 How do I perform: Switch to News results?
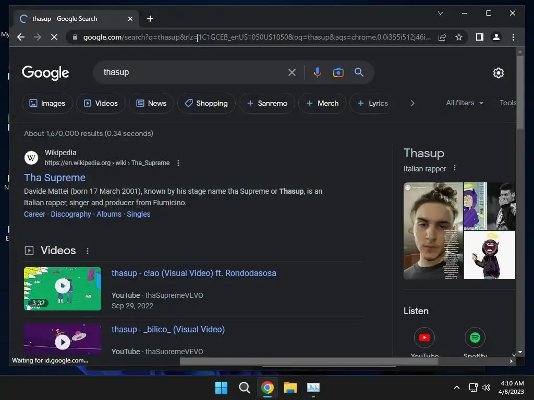coord(151,103)
